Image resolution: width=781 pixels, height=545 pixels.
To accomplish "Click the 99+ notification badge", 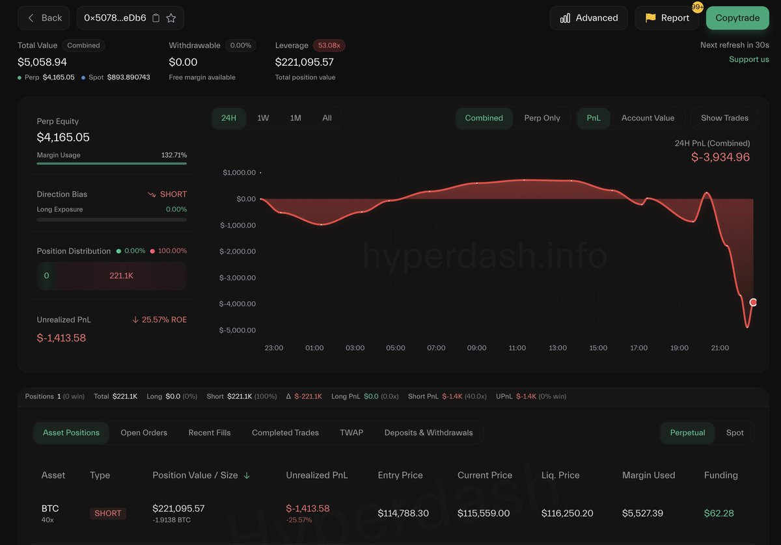I will pyautogui.click(x=697, y=7).
